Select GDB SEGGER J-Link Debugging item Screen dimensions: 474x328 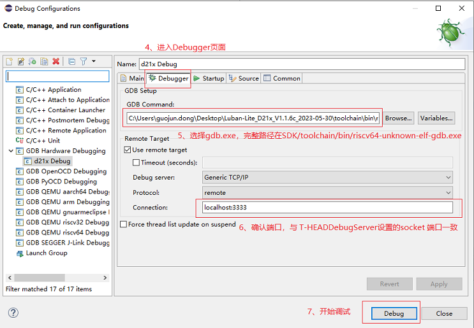[67, 243]
